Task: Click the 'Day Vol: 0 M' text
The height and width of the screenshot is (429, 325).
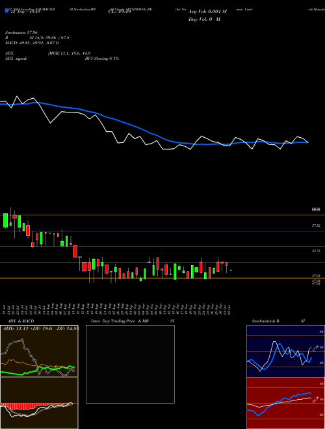Action: 204,19
